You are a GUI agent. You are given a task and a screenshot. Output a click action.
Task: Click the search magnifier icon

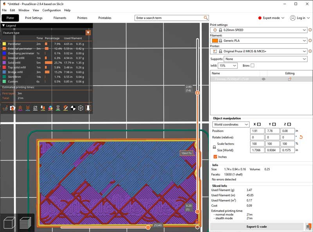pyautogui.click(x=206, y=18)
